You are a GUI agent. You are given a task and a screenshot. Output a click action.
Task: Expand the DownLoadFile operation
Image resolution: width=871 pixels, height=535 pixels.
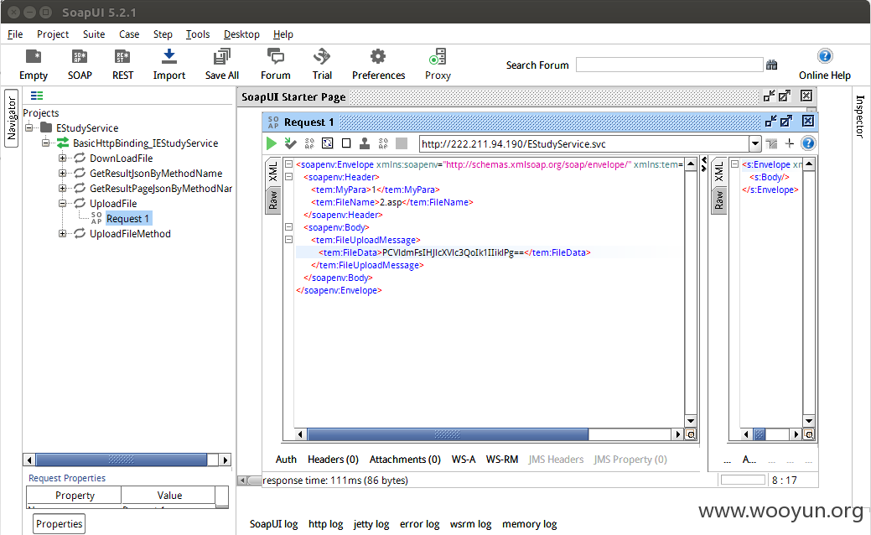coord(62,158)
